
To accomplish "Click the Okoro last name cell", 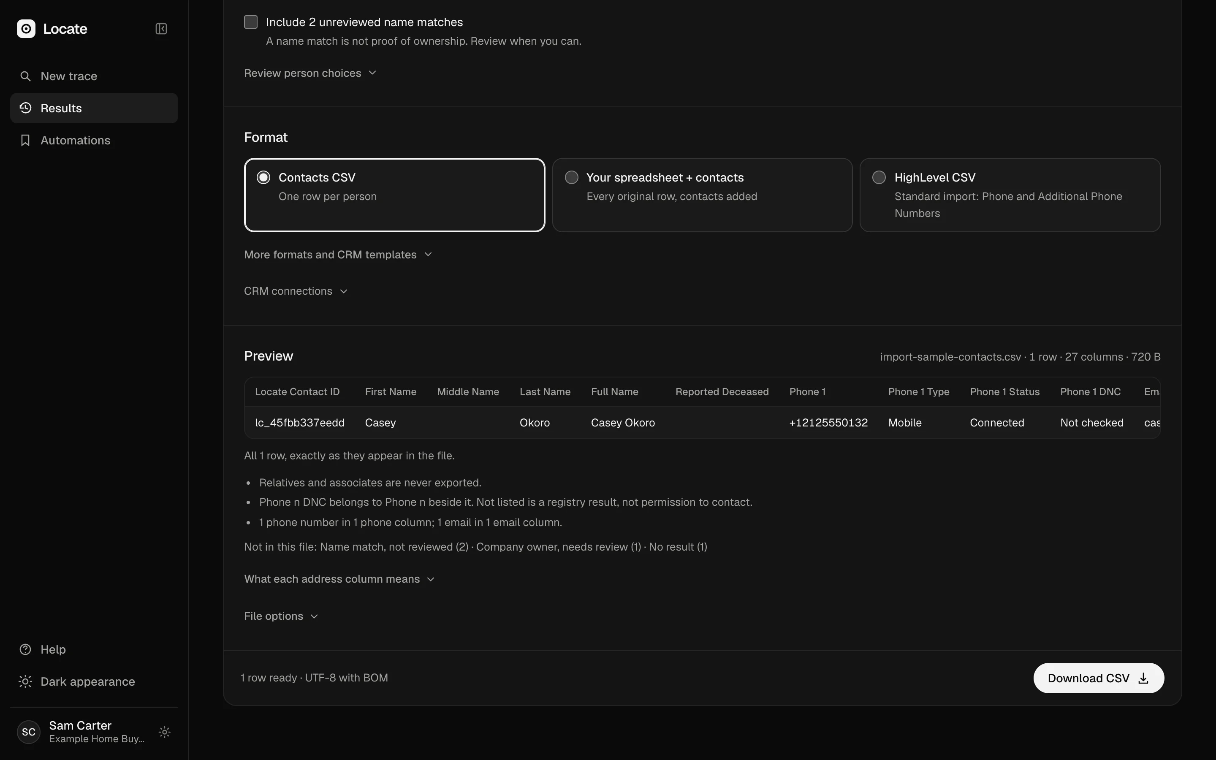I will 535,423.
